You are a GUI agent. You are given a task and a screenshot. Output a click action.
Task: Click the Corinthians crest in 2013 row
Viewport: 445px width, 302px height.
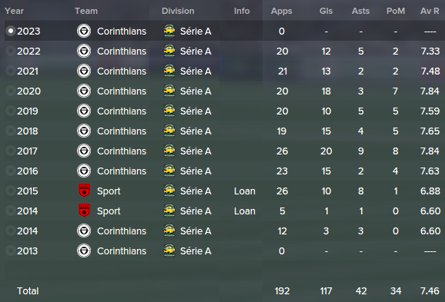coord(84,251)
